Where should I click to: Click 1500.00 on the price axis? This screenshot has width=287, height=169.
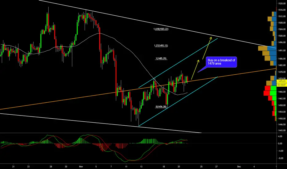pyautogui.click(x=282, y=36)
